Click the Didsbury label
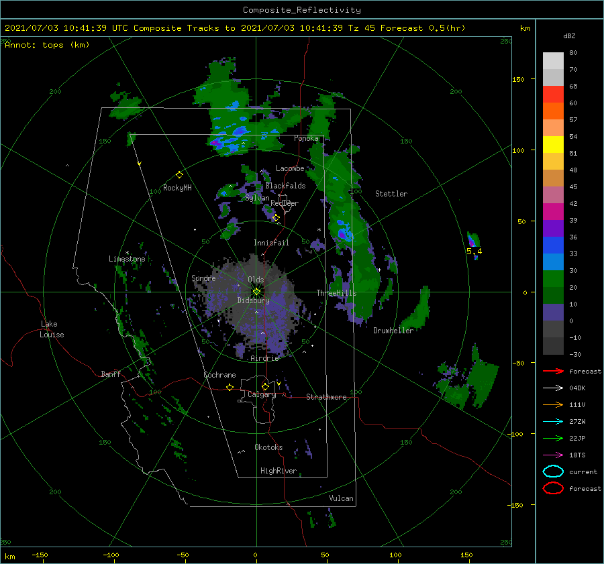The height and width of the screenshot is (564, 604). click(254, 300)
